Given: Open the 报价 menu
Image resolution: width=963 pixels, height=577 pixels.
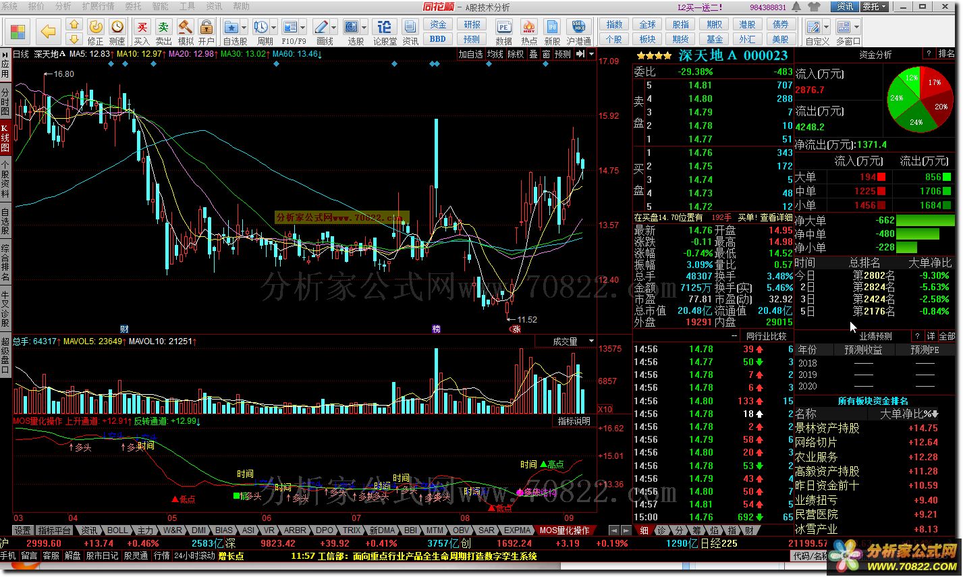Looking at the screenshot, I should (36, 6).
